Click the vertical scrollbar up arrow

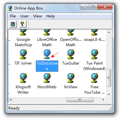click(x=109, y=32)
